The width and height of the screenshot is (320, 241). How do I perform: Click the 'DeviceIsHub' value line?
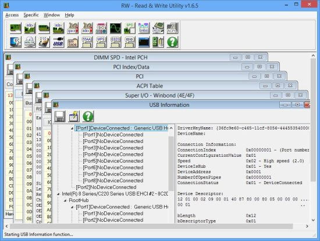pyautogui.click(x=225, y=167)
